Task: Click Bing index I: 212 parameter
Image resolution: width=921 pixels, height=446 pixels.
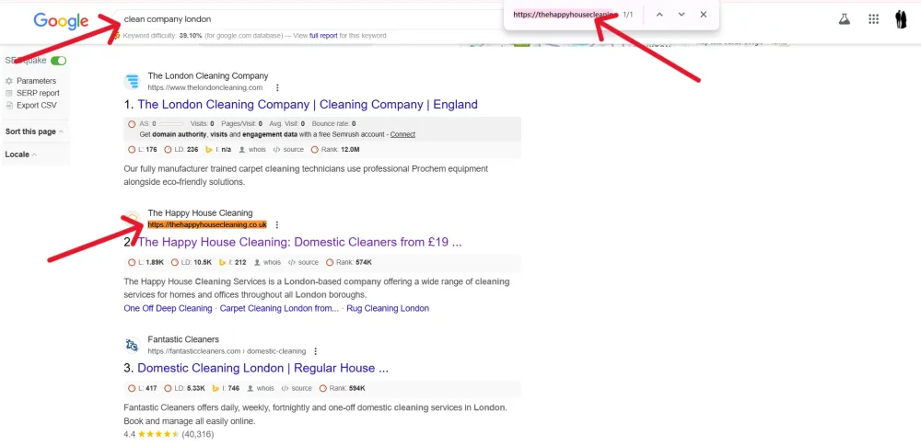Action: (x=233, y=262)
